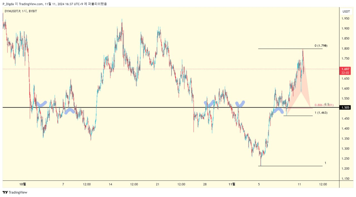Click the 1.650 price axis label

click(345, 79)
